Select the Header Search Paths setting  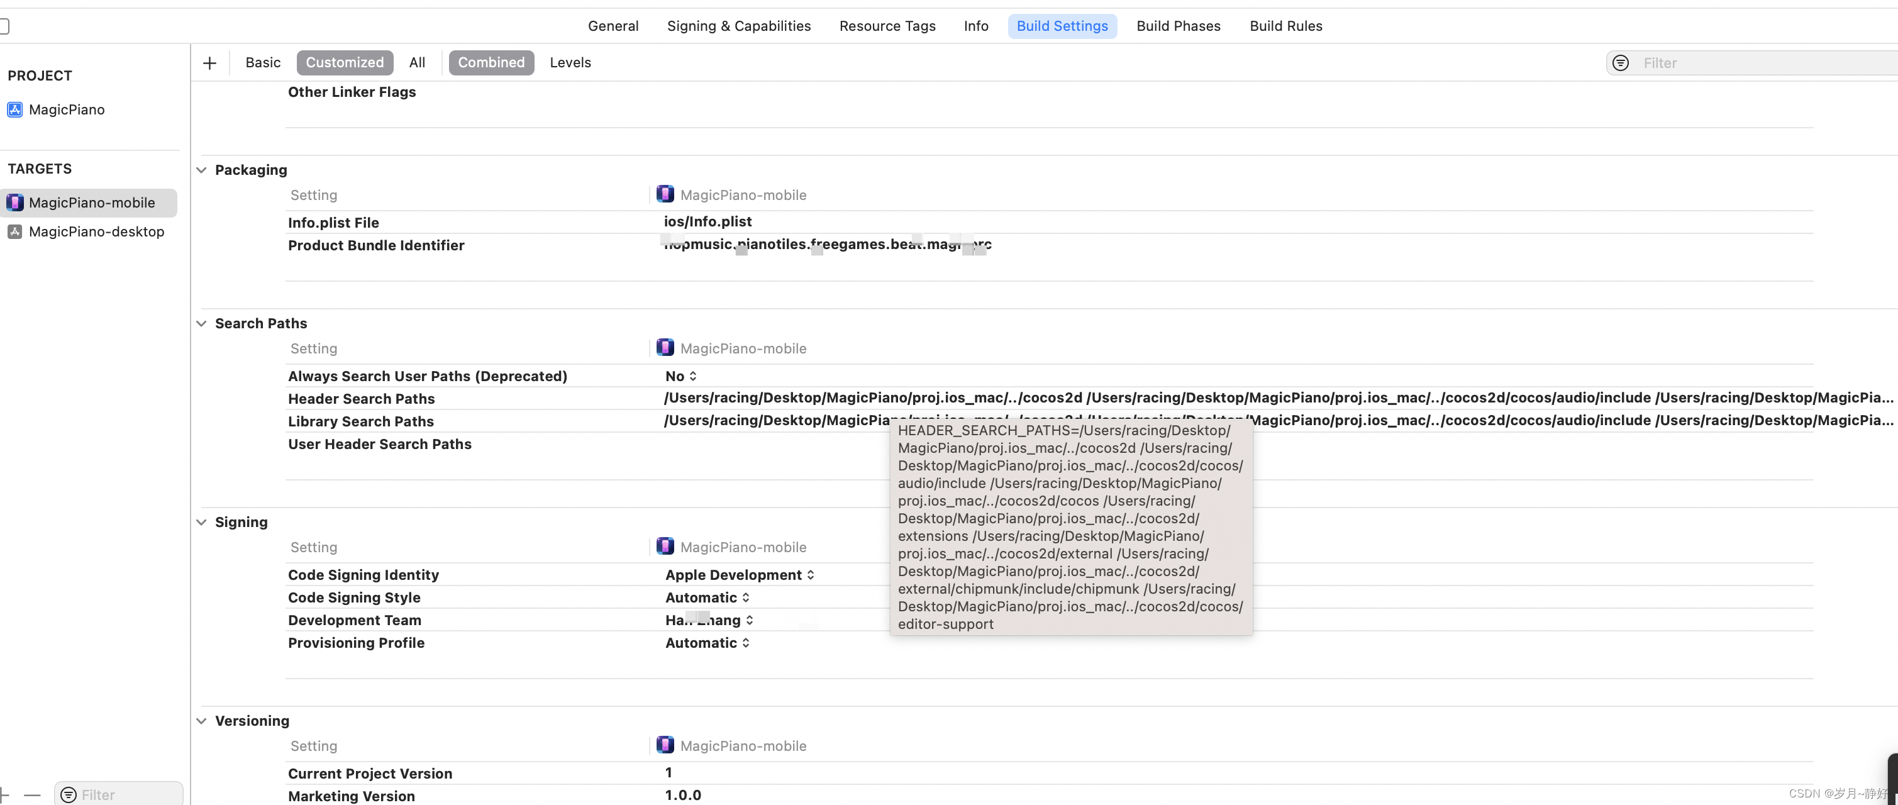click(x=361, y=399)
